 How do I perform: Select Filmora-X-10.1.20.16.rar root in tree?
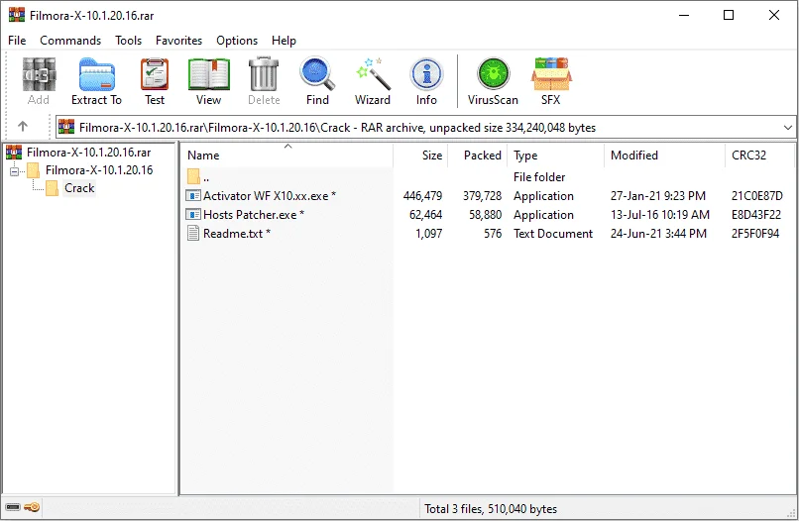(x=88, y=153)
